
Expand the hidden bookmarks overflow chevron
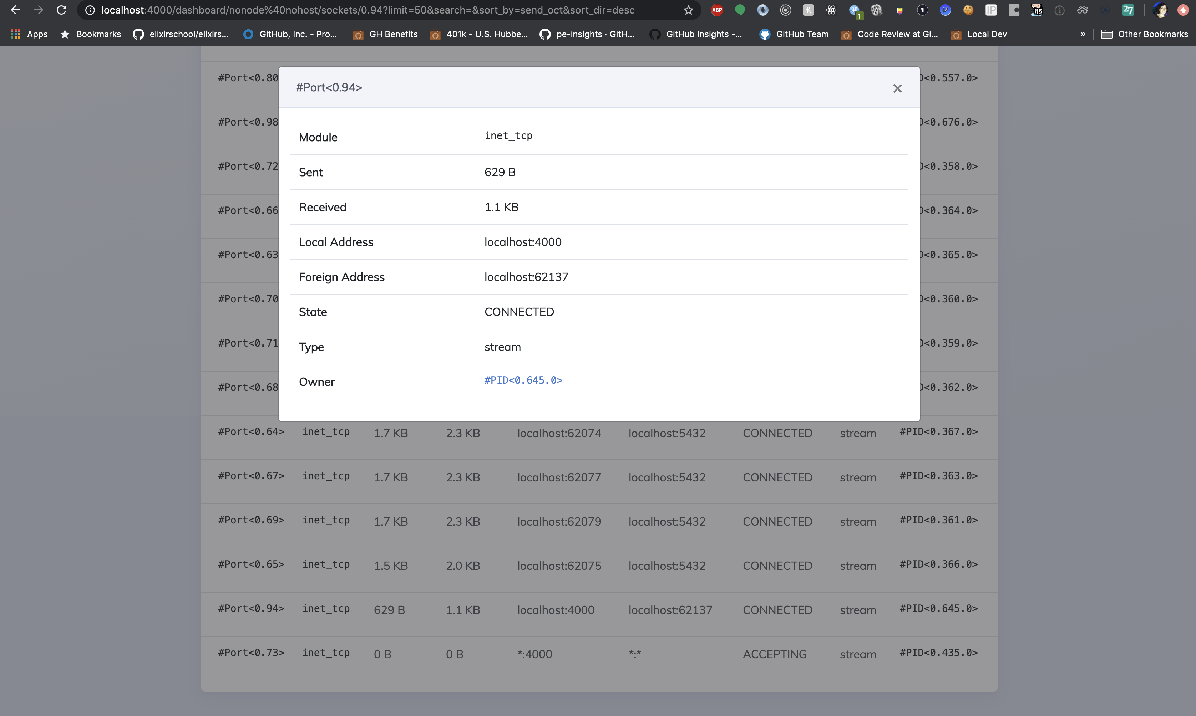[1083, 34]
